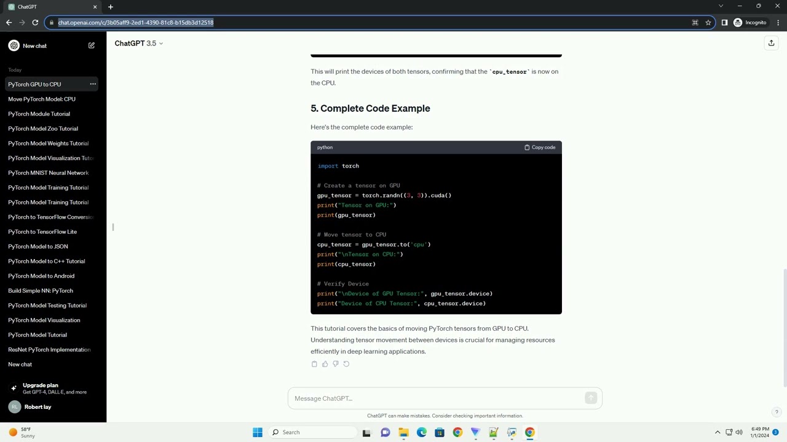Image resolution: width=787 pixels, height=442 pixels.
Task: Open PyTorch Model Visualization chat above Tutorial
Action: [53, 320]
